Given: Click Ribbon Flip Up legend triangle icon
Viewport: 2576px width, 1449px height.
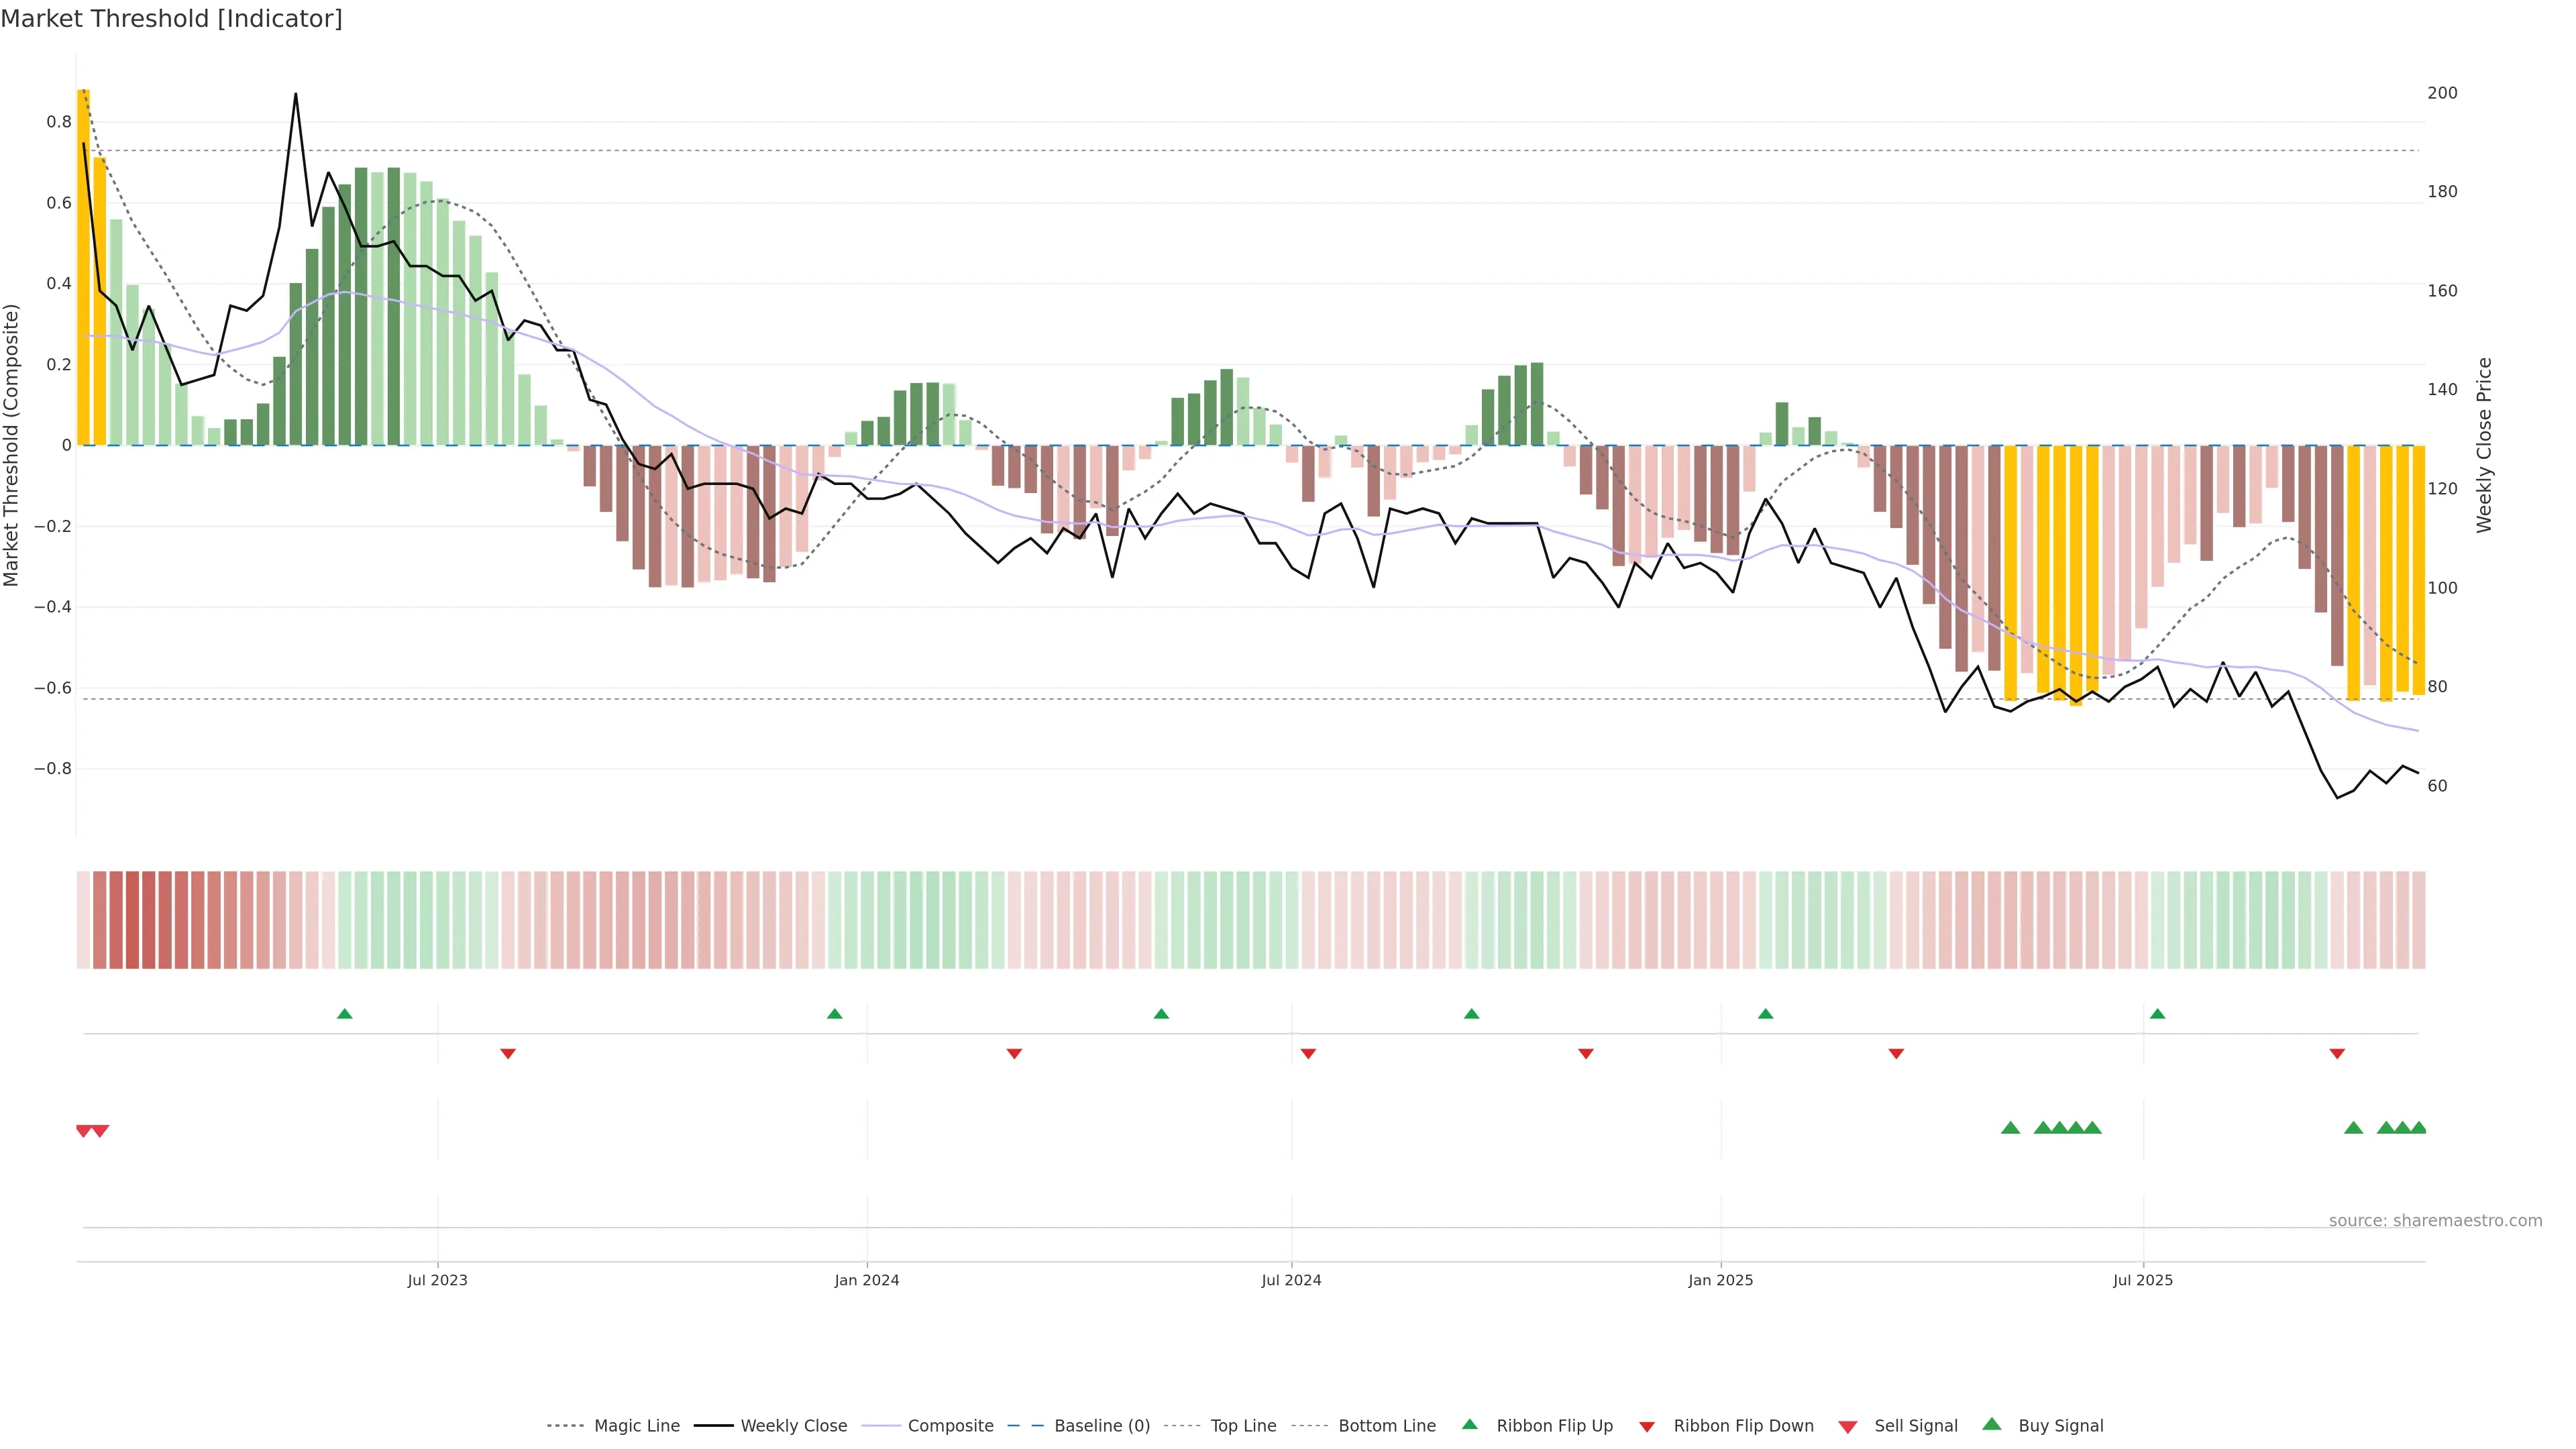Looking at the screenshot, I should click(x=1470, y=1424).
